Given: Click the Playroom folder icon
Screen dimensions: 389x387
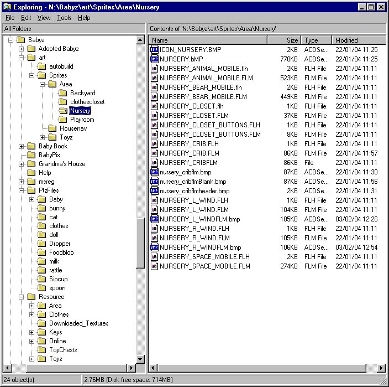Looking at the screenshot, I should click(63, 120).
